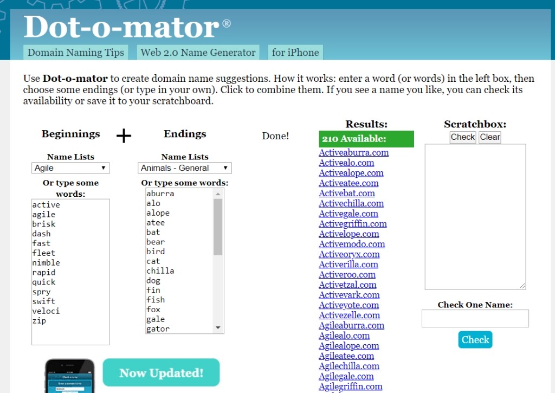Click the Scratchbox resize handle
Screen dimensions: 555x393
click(522, 286)
